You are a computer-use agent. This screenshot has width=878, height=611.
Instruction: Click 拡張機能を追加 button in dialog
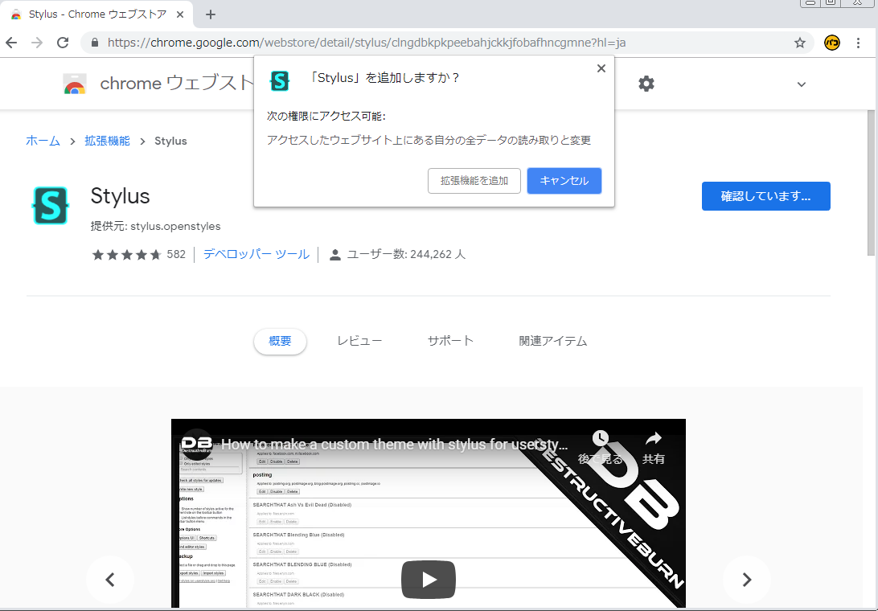pos(474,181)
